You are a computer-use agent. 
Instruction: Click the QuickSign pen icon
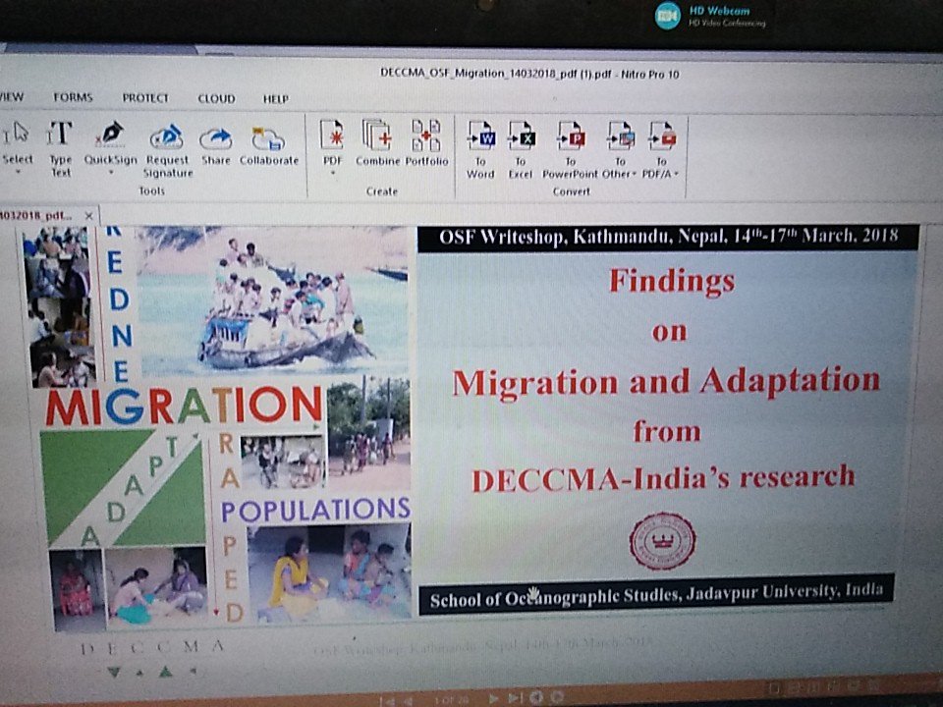[x=111, y=135]
